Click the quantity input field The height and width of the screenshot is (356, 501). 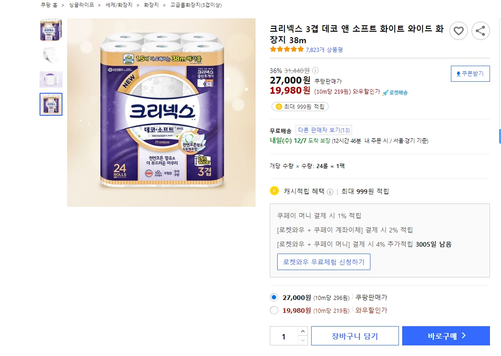point(284,336)
